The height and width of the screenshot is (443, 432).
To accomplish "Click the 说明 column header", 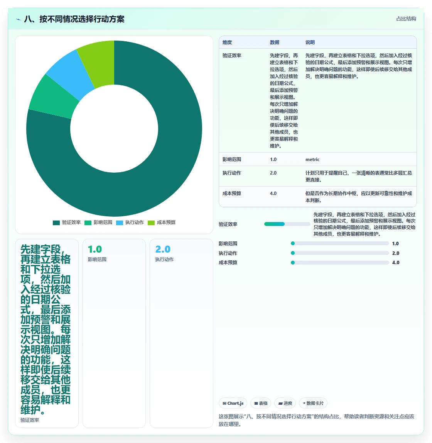I will (310, 42).
